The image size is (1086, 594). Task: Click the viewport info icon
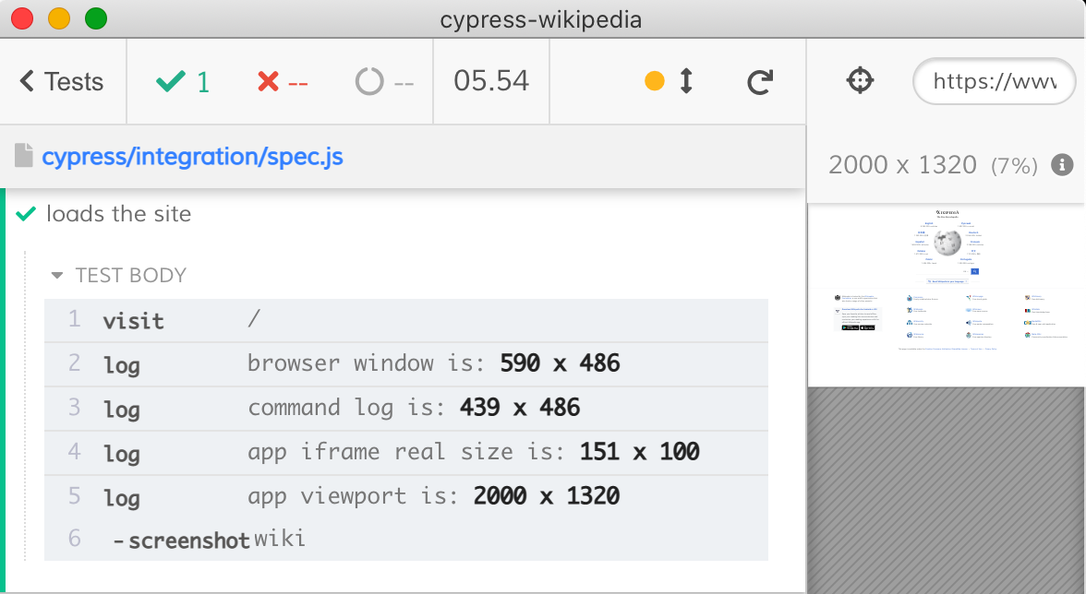pyautogui.click(x=1063, y=165)
